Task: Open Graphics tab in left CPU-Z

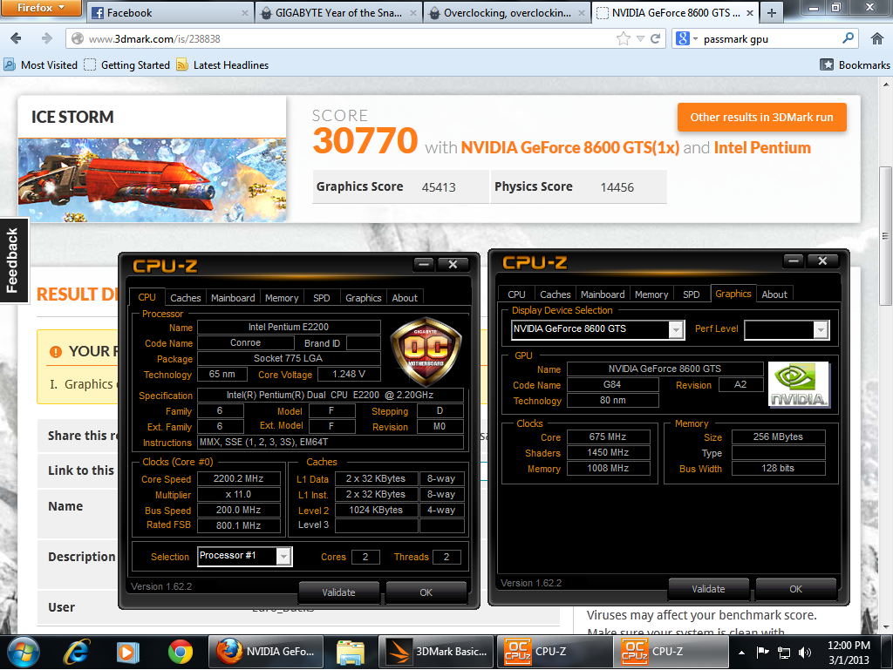Action: pos(363,298)
